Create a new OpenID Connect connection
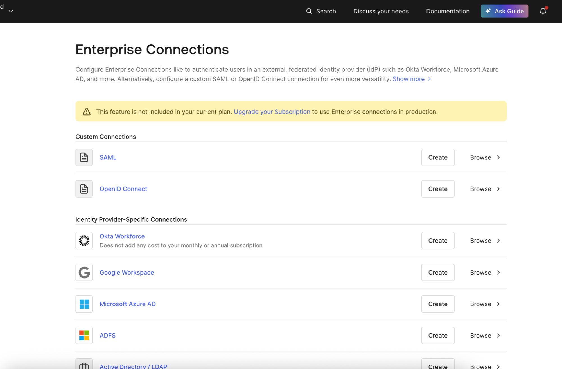Image resolution: width=562 pixels, height=369 pixels. click(x=437, y=189)
